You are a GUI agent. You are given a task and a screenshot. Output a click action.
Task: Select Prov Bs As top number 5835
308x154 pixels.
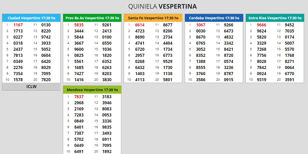pos(79,25)
